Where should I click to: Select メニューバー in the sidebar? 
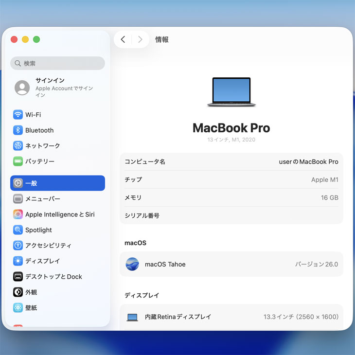(43, 199)
